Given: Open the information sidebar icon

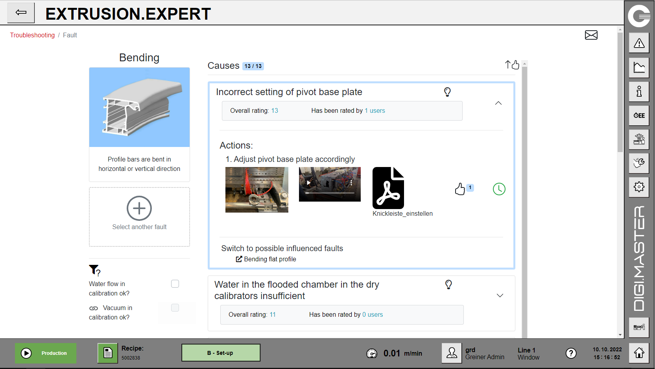Looking at the screenshot, I should 639,92.
